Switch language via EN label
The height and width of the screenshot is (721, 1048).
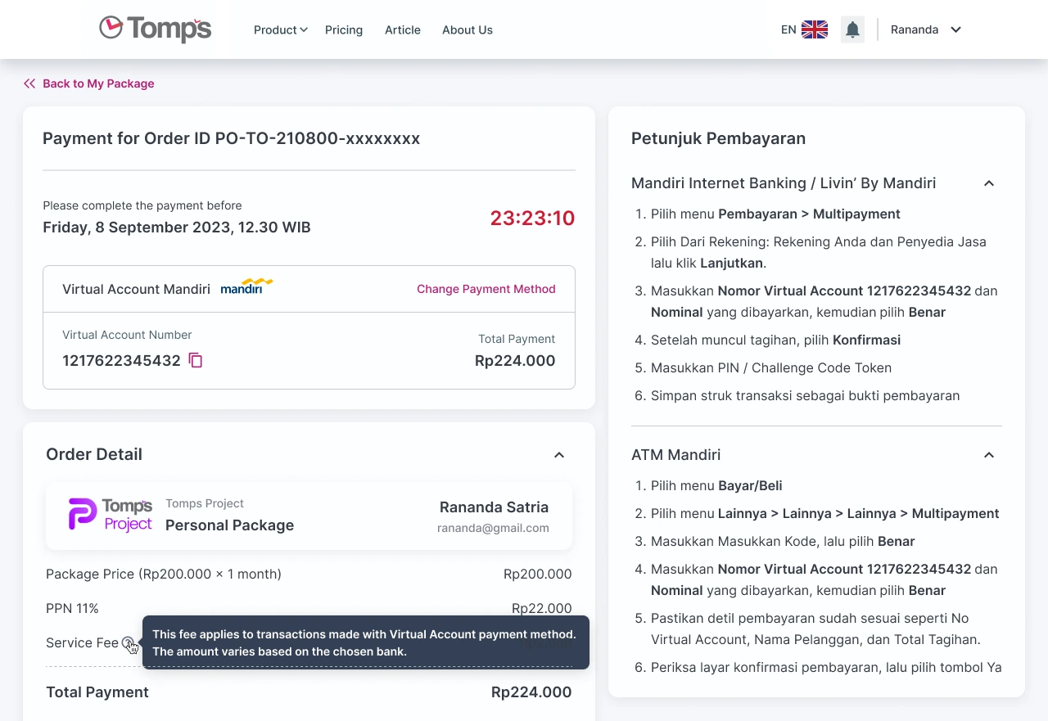[788, 29]
